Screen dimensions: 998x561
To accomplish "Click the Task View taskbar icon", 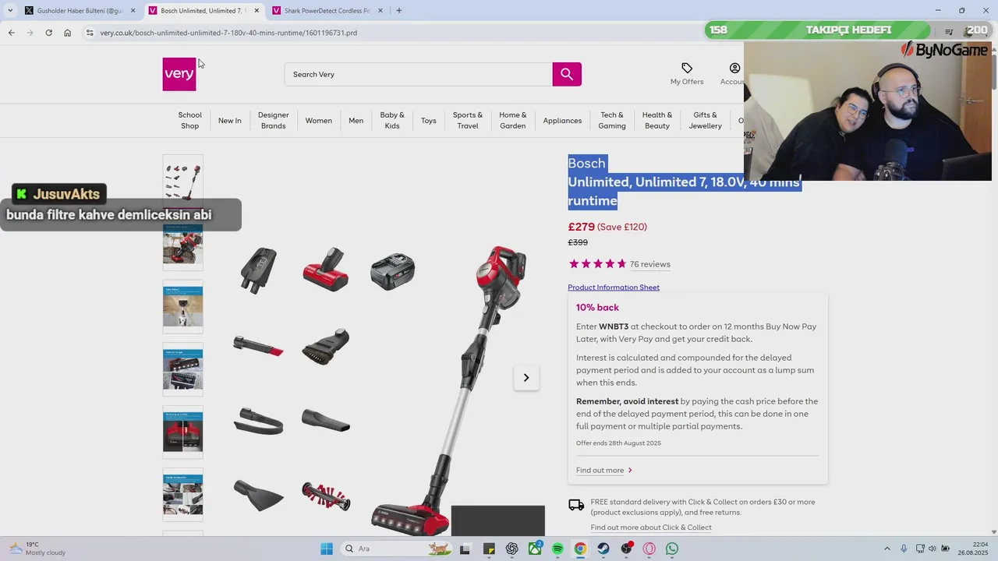I will tap(465, 549).
